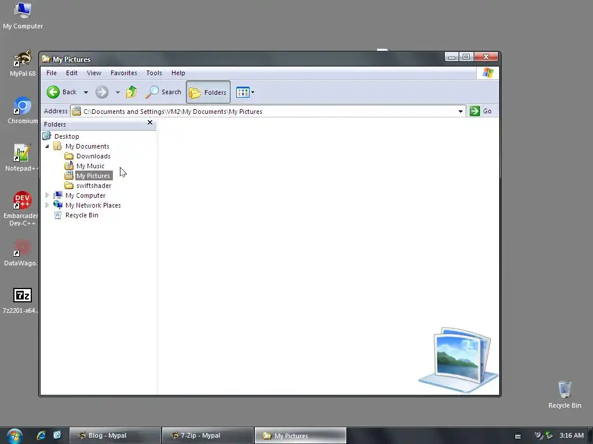Image resolution: width=593 pixels, height=444 pixels.
Task: Minimize the My Pictures window
Action: (452, 57)
